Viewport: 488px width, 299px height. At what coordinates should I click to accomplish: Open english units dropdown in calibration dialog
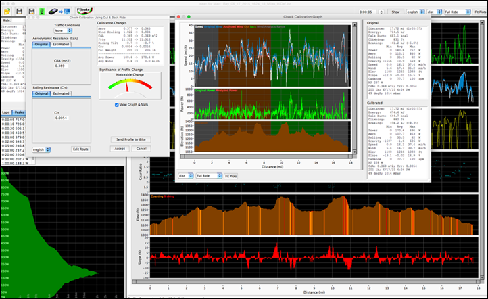[41, 149]
